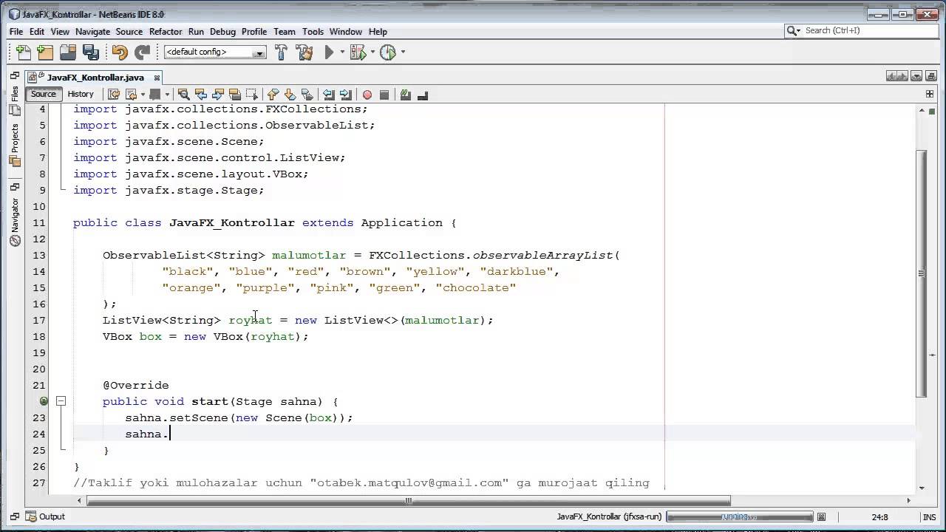Expand the Run Project arrow dropdown
The image size is (946, 532).
342,52
